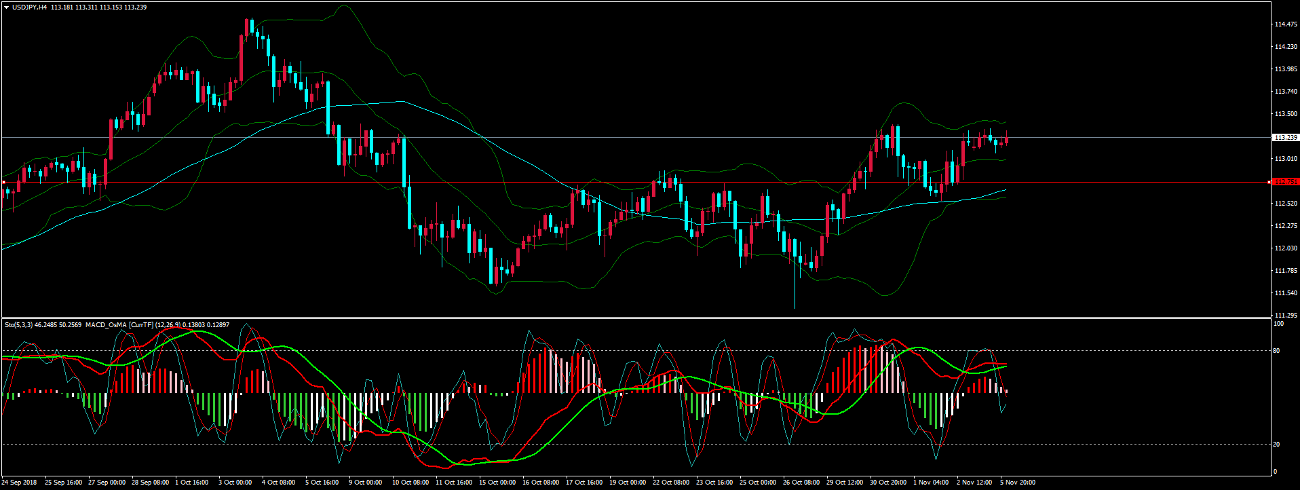Click the 112.030 price axis label

click(1286, 248)
